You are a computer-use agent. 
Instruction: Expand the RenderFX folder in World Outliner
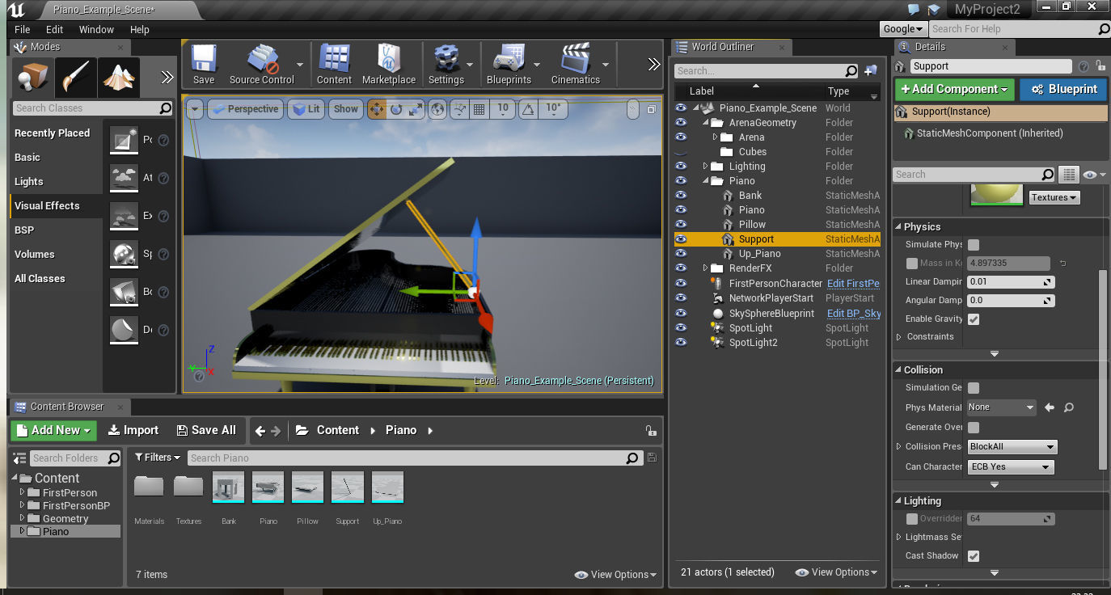click(706, 268)
